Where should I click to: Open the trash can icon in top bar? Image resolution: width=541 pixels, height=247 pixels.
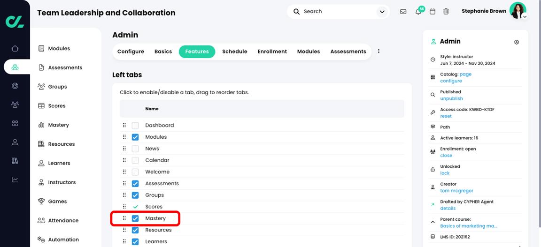tap(446, 11)
